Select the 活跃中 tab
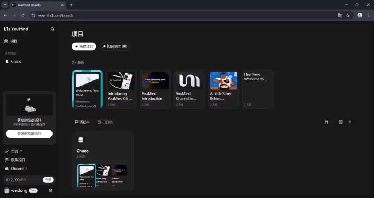Screen dimensions: 374x198 (x=82, y=122)
